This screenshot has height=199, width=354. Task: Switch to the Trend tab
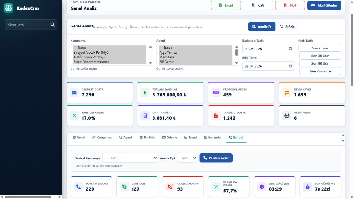click(x=191, y=138)
